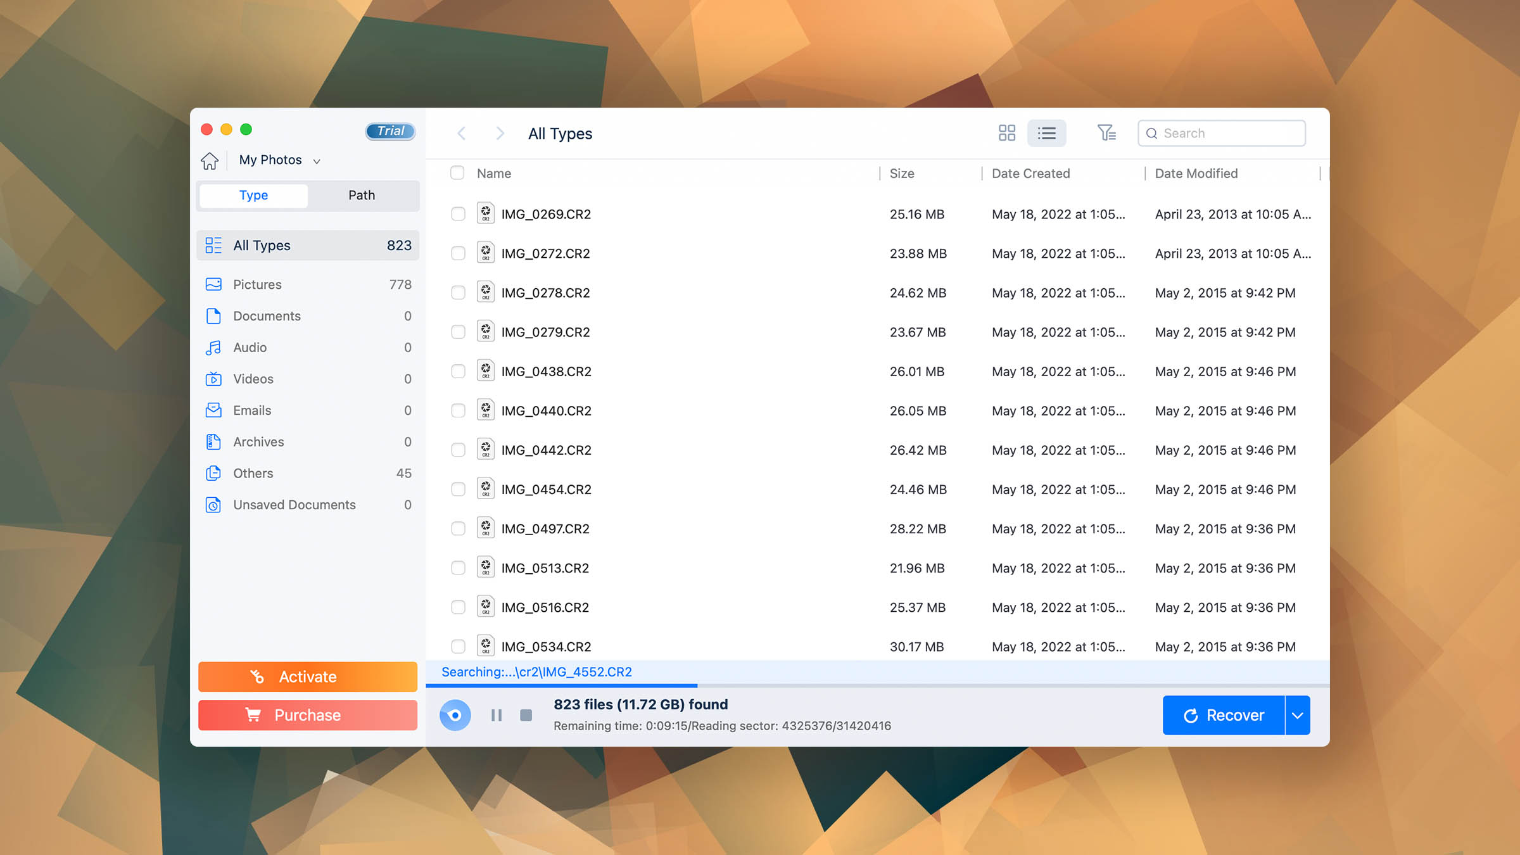Click the Purchase button

click(308, 715)
